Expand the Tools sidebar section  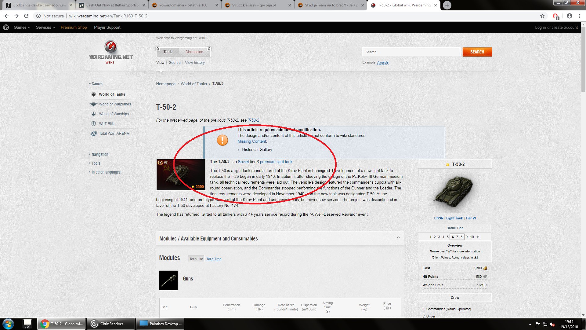click(x=95, y=163)
